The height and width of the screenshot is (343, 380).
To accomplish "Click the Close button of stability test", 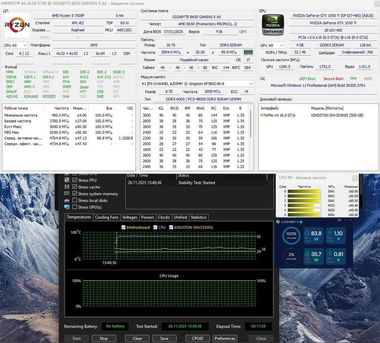I will click(x=261, y=339).
